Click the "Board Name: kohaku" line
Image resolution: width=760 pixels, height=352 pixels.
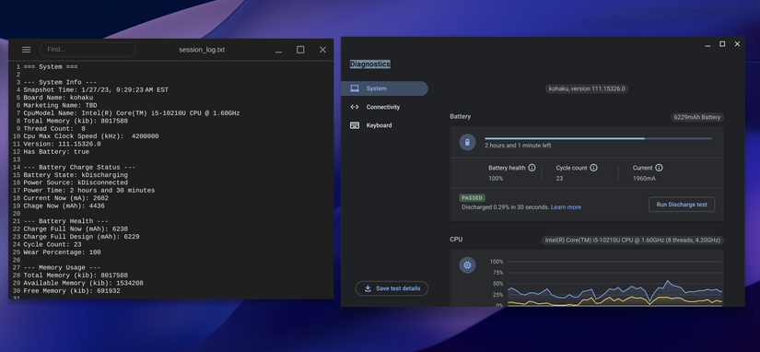tap(58, 98)
